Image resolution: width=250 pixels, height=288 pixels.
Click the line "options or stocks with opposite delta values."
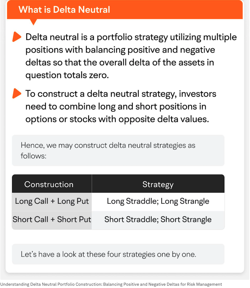tap(117, 119)
